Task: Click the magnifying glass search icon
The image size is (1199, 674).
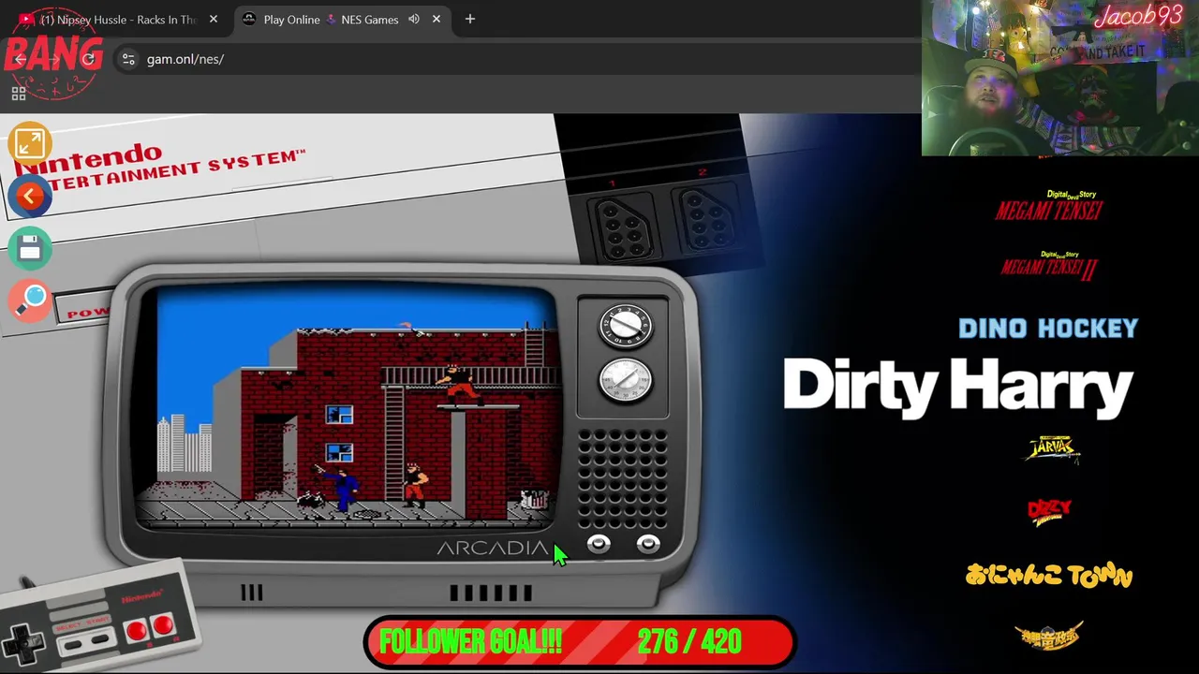Action: [29, 300]
